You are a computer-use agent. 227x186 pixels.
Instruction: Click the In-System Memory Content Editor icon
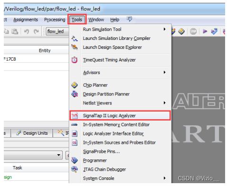74,125
